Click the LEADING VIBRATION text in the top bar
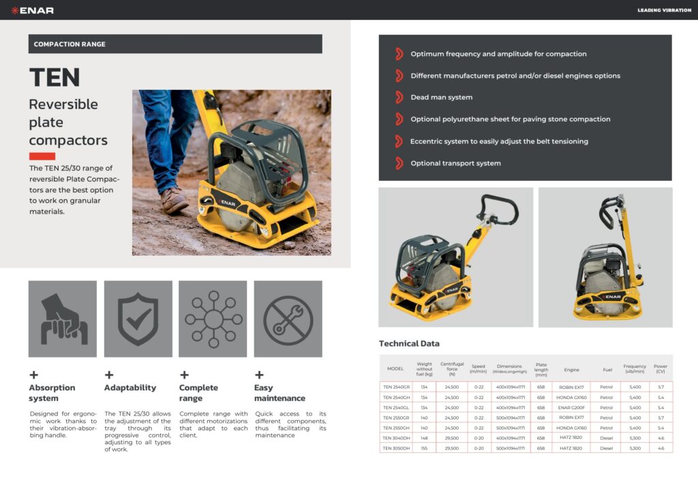The width and height of the screenshot is (698, 481). (x=664, y=10)
